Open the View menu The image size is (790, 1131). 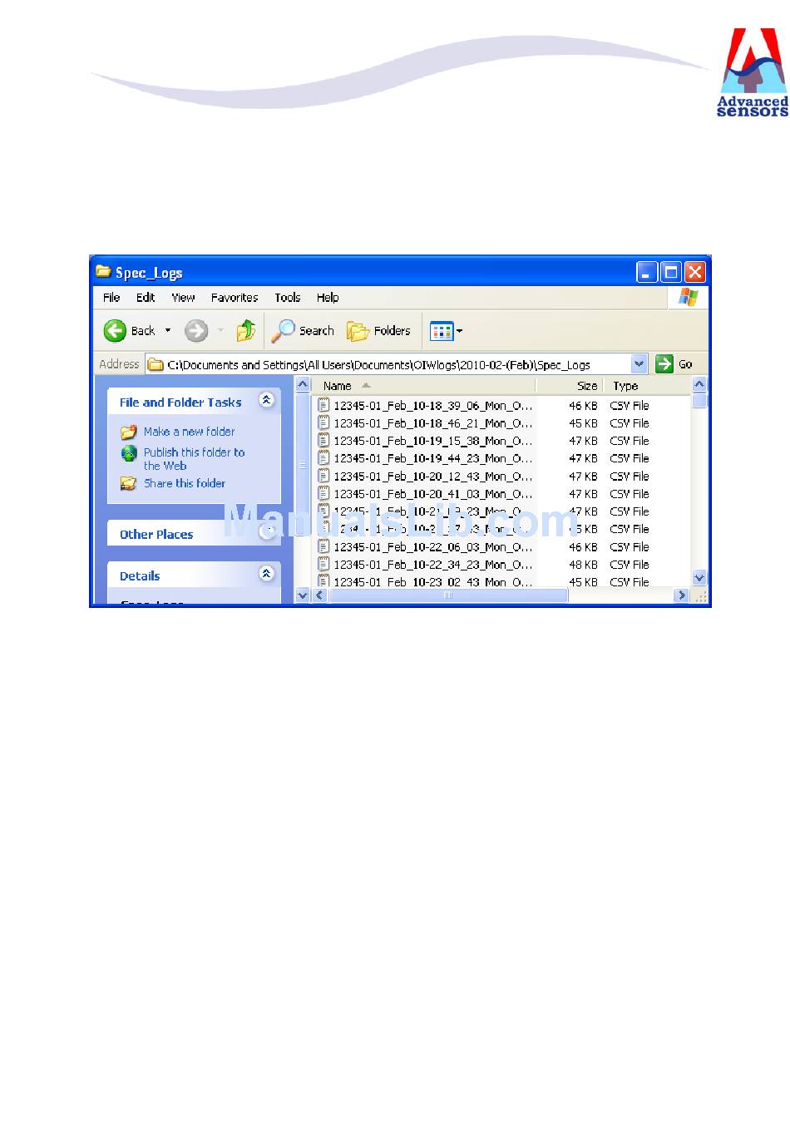click(x=183, y=298)
